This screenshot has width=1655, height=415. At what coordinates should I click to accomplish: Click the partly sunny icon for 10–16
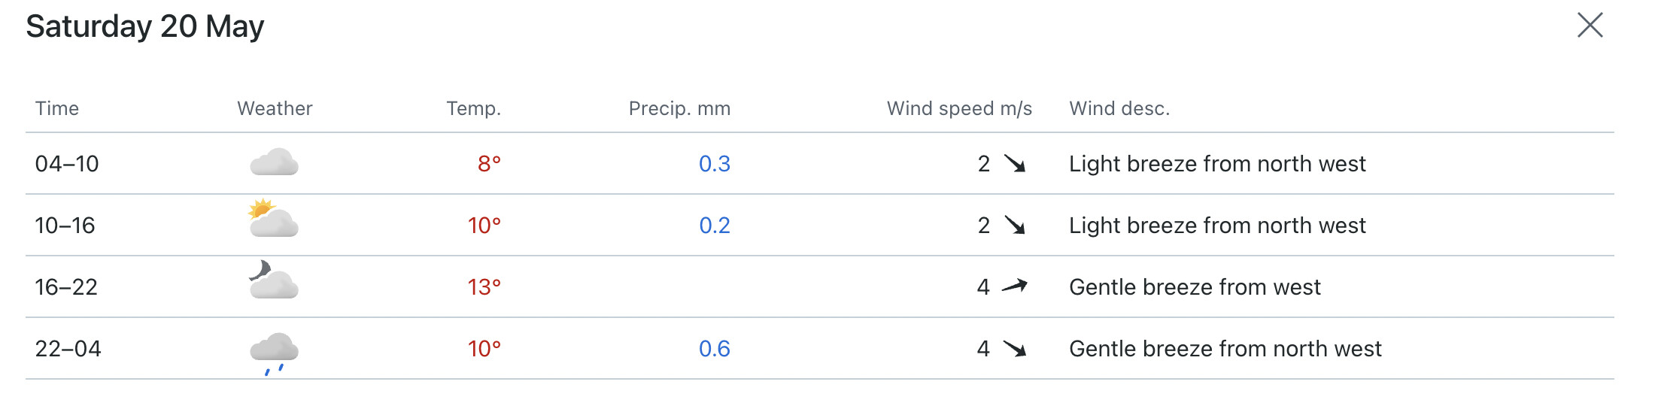(274, 219)
